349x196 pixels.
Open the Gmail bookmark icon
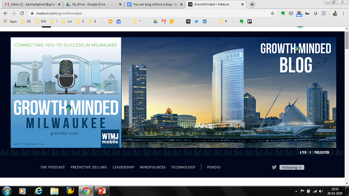click(x=163, y=21)
